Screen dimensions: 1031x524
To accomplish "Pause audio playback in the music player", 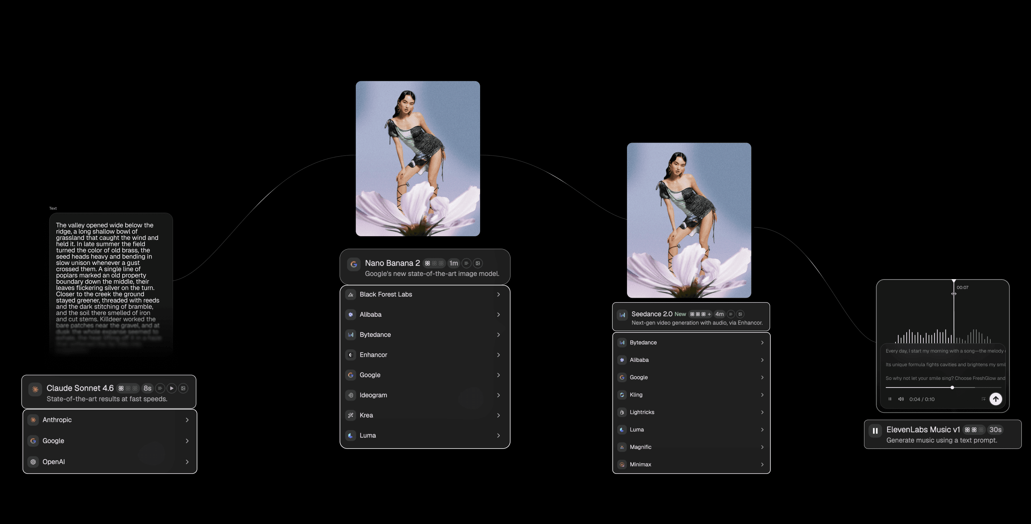I will tap(890, 399).
